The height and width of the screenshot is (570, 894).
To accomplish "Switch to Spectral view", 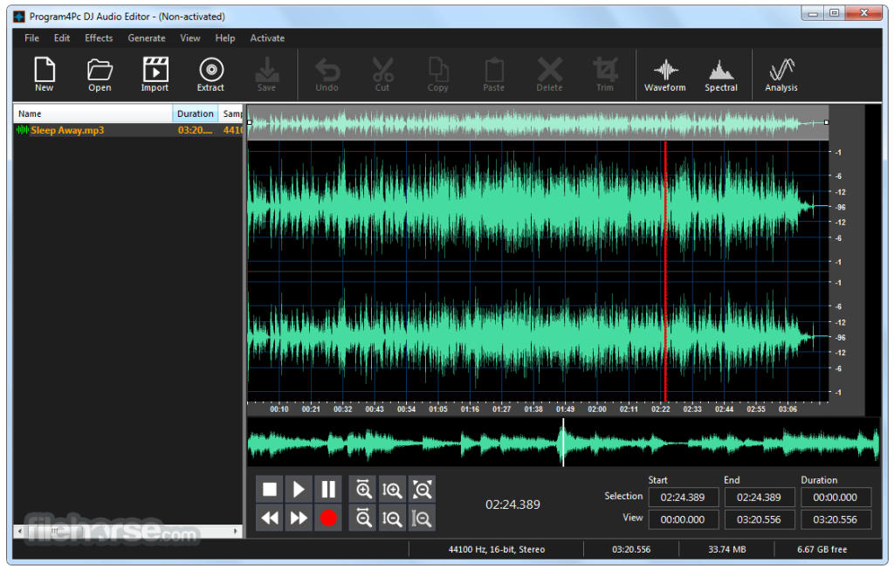I will (721, 74).
